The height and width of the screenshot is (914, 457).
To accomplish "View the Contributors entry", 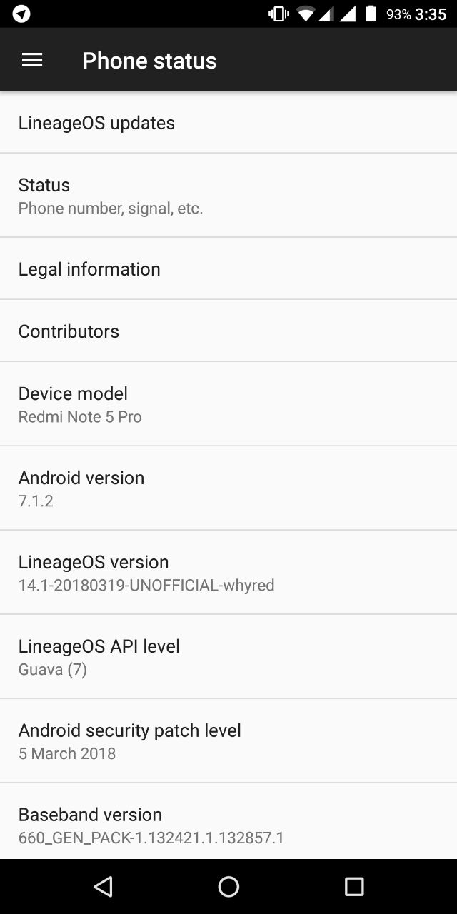I will coord(228,331).
